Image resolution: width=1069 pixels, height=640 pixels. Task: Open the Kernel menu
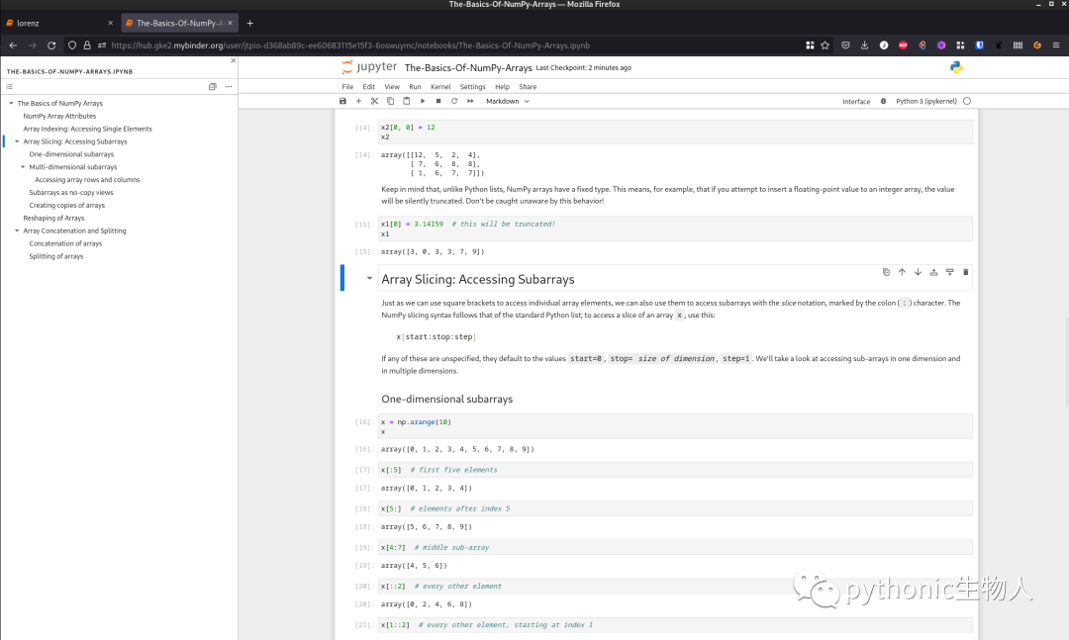pyautogui.click(x=440, y=87)
